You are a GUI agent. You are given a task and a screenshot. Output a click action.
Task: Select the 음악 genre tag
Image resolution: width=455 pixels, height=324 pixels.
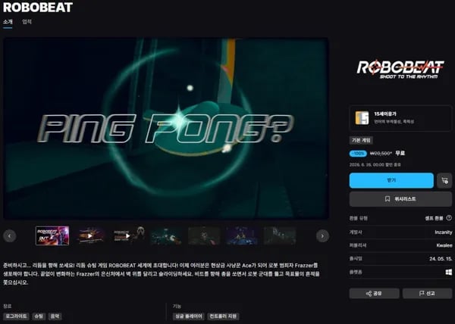(55, 316)
